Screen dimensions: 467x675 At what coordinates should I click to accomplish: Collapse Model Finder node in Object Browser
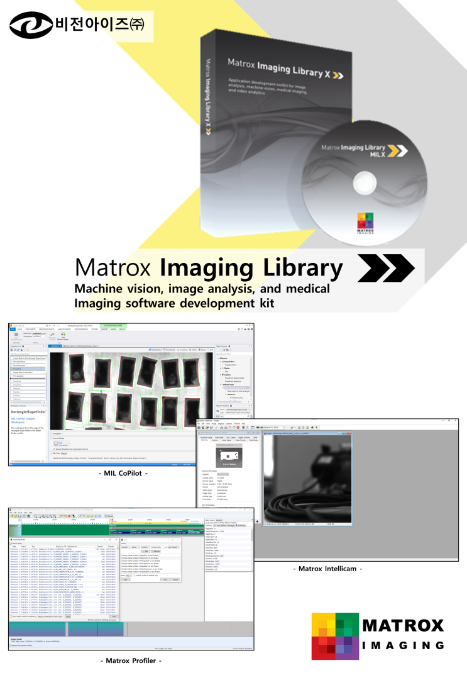[x=221, y=384]
